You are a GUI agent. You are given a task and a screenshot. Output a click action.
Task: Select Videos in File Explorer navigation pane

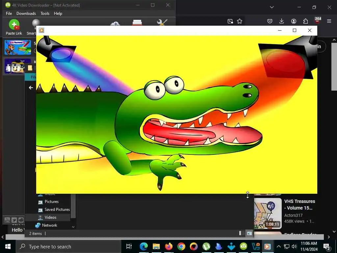tap(50, 217)
